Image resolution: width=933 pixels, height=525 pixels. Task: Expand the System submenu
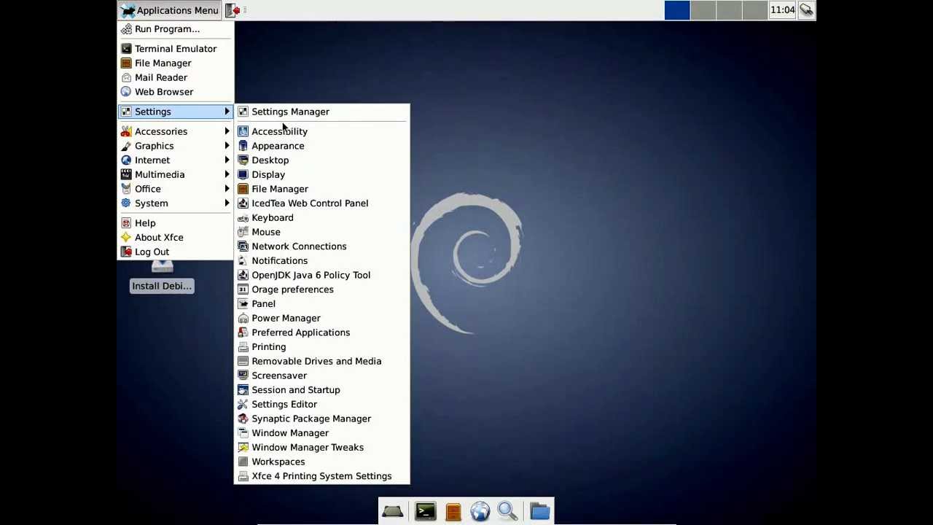(152, 203)
